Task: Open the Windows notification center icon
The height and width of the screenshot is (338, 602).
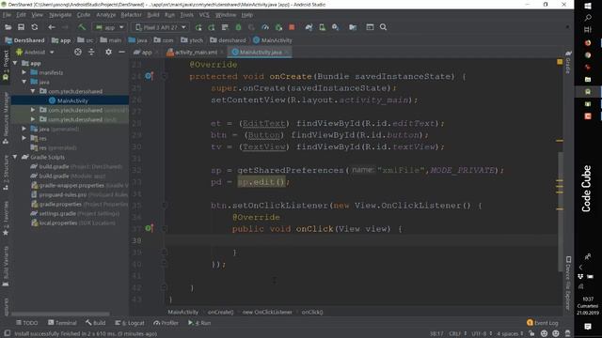Action: coord(588,326)
